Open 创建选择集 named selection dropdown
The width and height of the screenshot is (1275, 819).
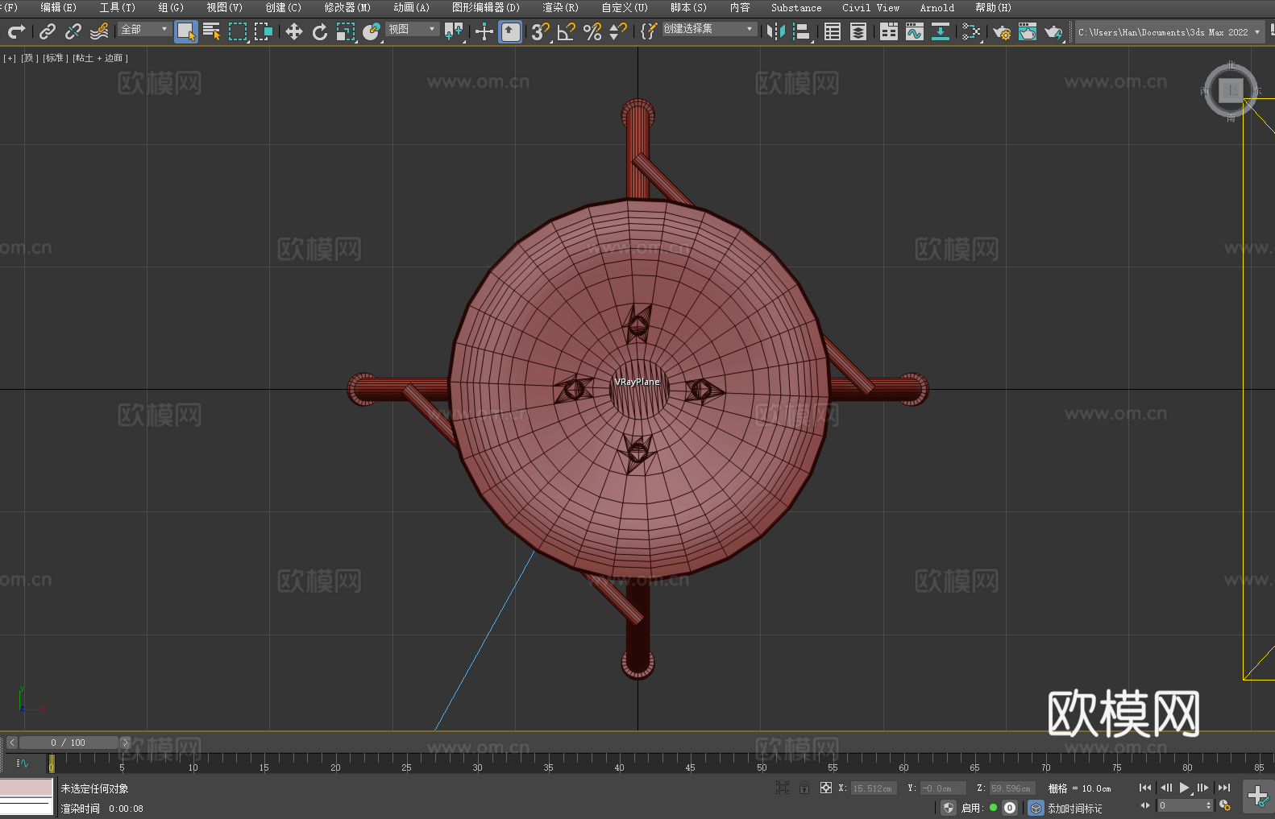coord(709,29)
